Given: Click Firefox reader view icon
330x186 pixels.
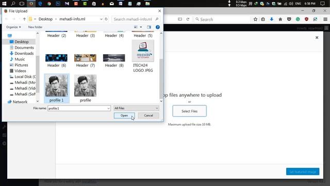Looking at the screenshot, I should pos(180,19).
